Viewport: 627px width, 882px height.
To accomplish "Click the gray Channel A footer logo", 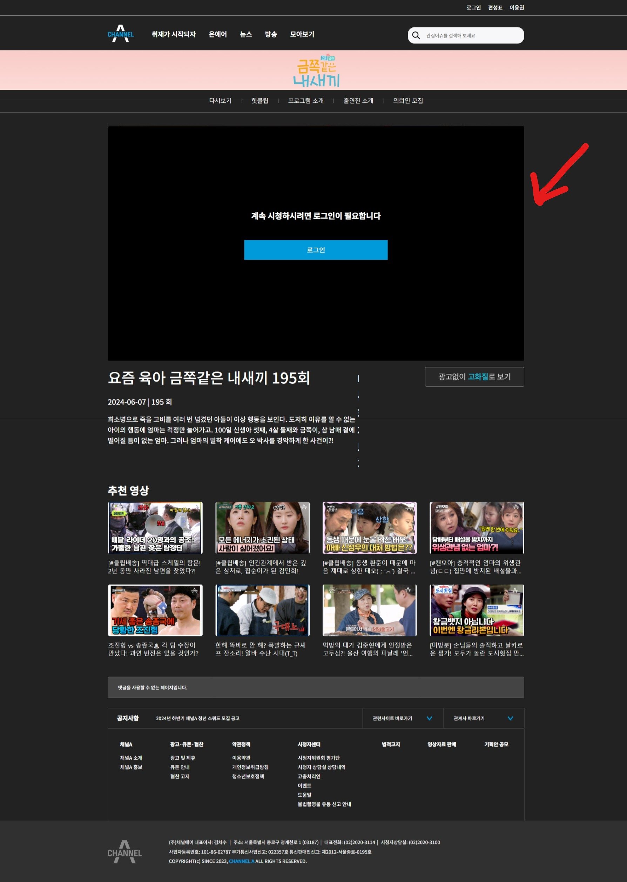I will coord(124,851).
